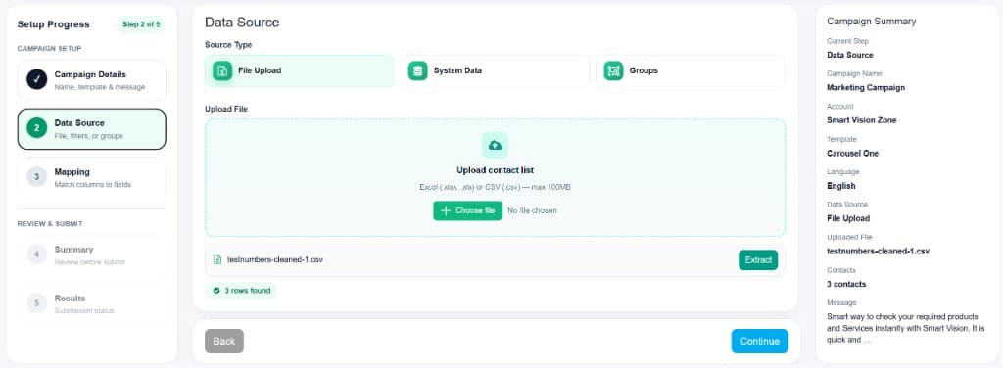
Task: Click the file icon beside testnumbers-cleaned-1.csv
Action: 216,260
